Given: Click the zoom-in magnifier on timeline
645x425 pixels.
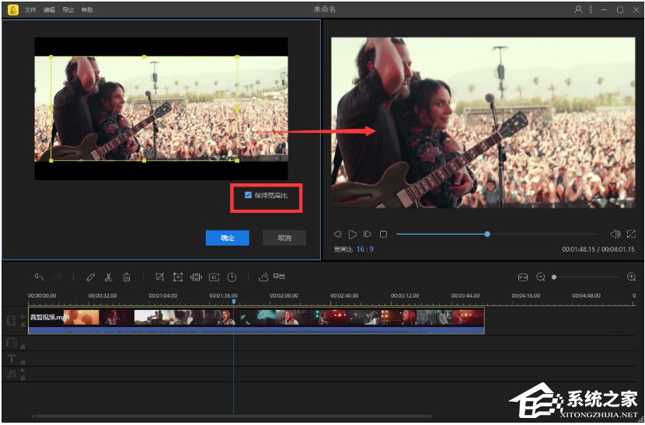Looking at the screenshot, I should [631, 277].
